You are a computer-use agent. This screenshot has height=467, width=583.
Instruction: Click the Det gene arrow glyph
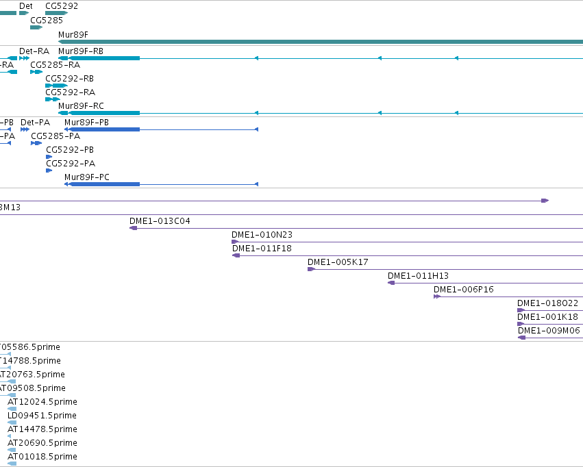click(x=24, y=13)
